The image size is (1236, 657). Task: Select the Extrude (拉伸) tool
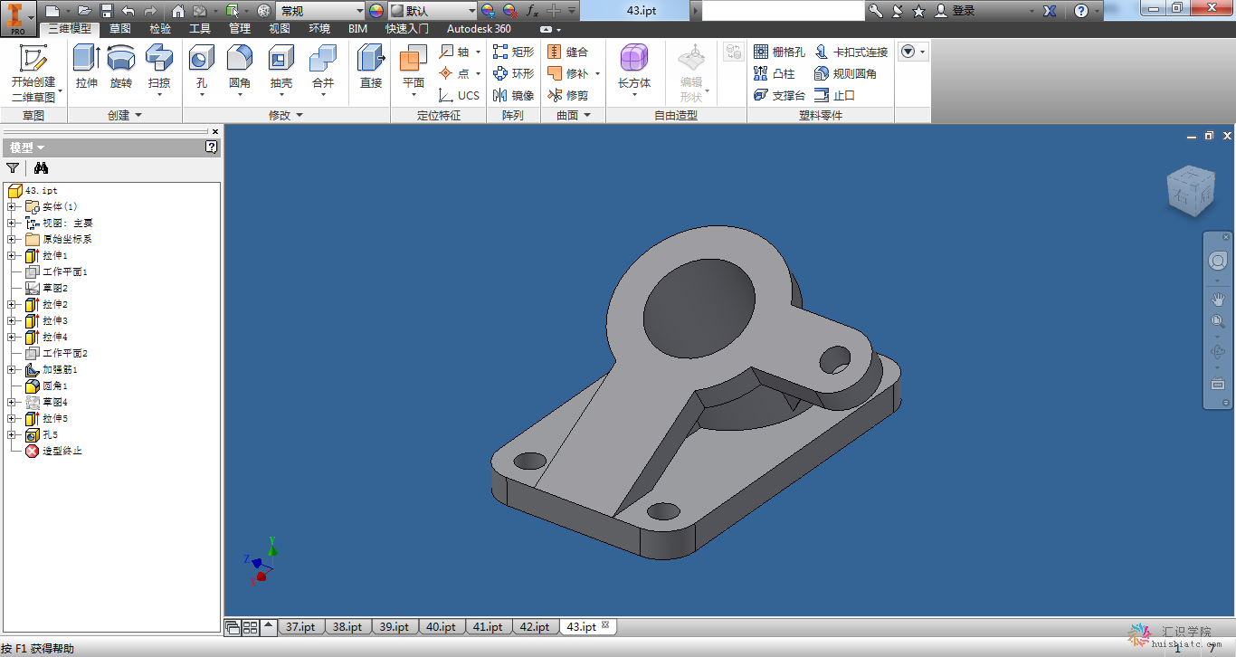pyautogui.click(x=87, y=67)
